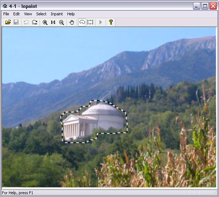Click the status bar text 'For Help, press F1'
The image size is (219, 197).
click(17, 193)
